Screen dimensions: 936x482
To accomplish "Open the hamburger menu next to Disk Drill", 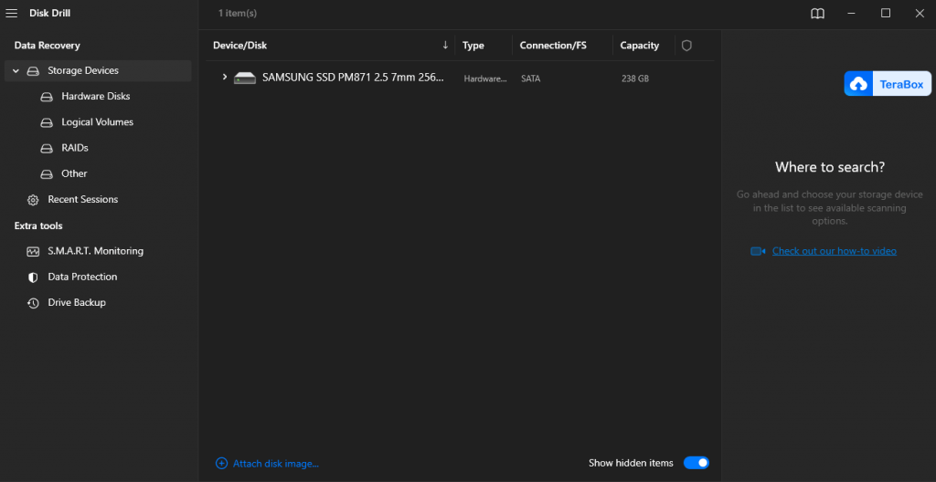I will [x=12, y=13].
